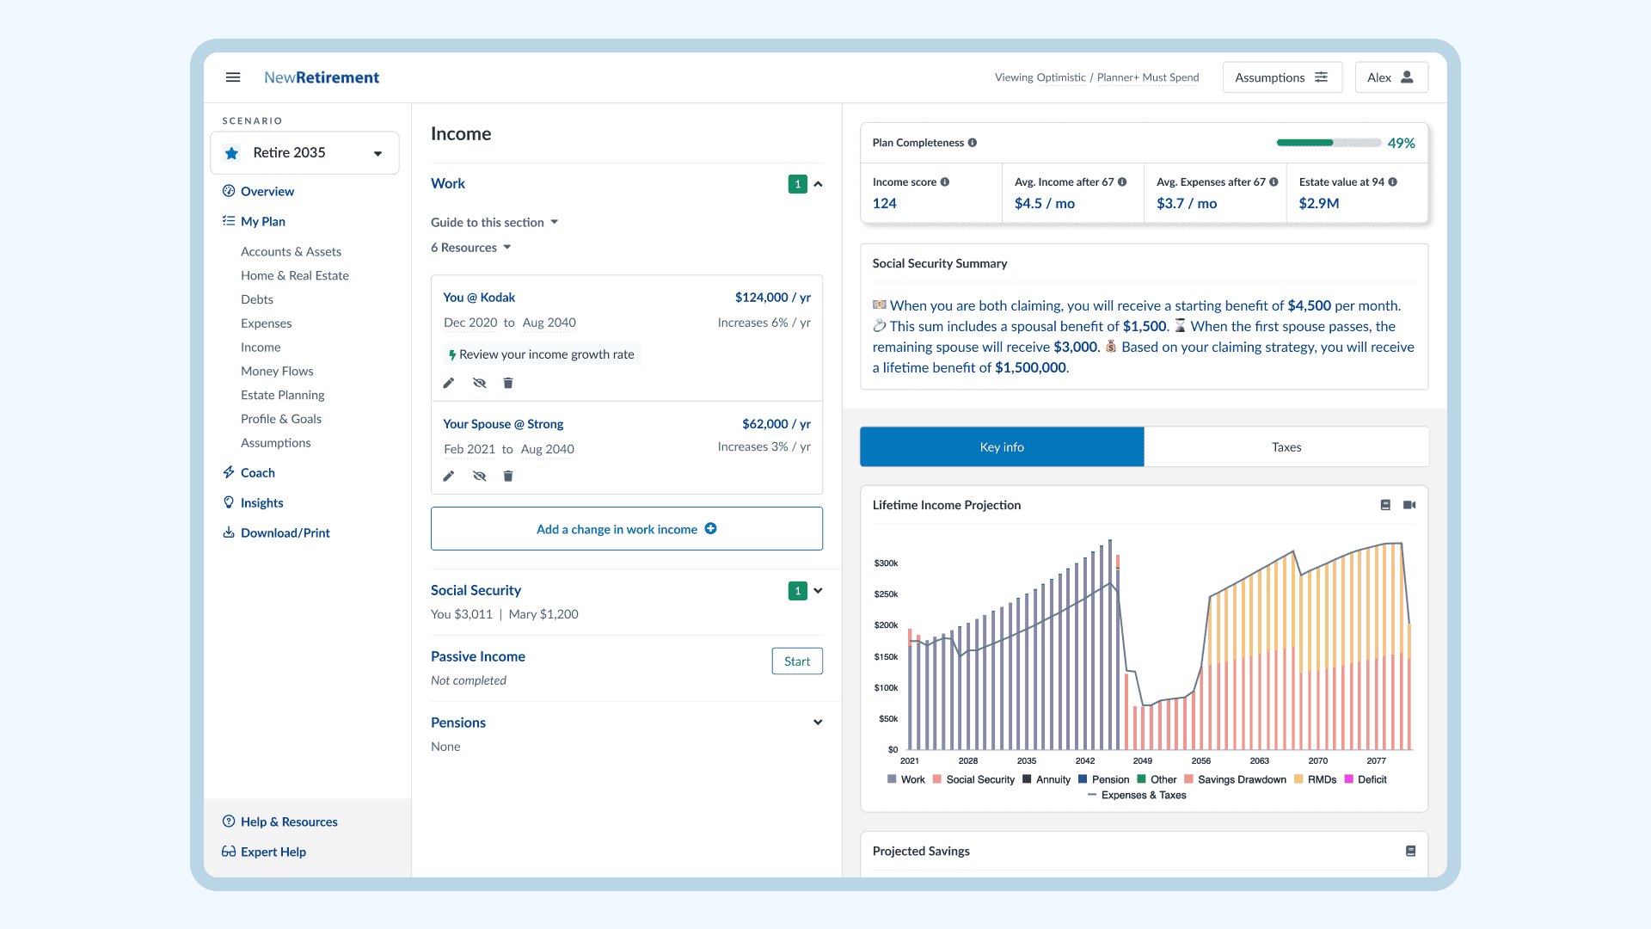Expand the Pensions section

pos(818,723)
